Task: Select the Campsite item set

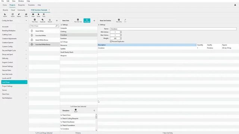Action: click(x=79, y=28)
